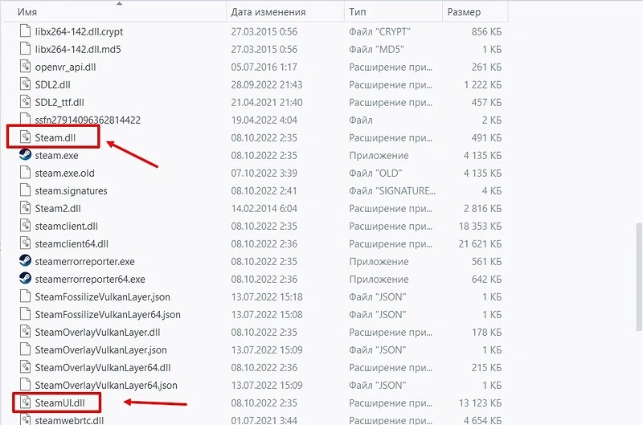The width and height of the screenshot is (643, 425).
Task: Select the steamclient.dll file name
Action: pyautogui.click(x=67, y=226)
